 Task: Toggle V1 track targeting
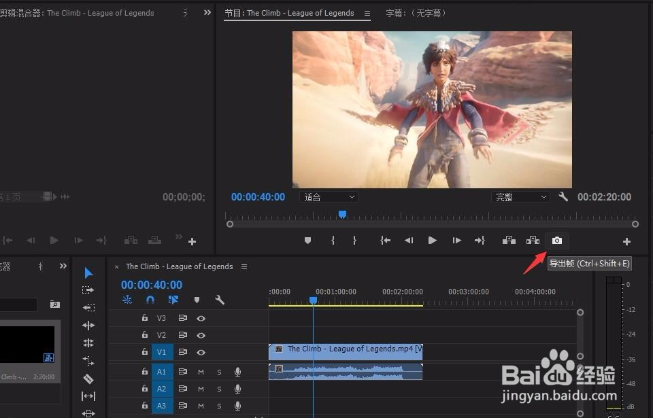click(x=162, y=352)
